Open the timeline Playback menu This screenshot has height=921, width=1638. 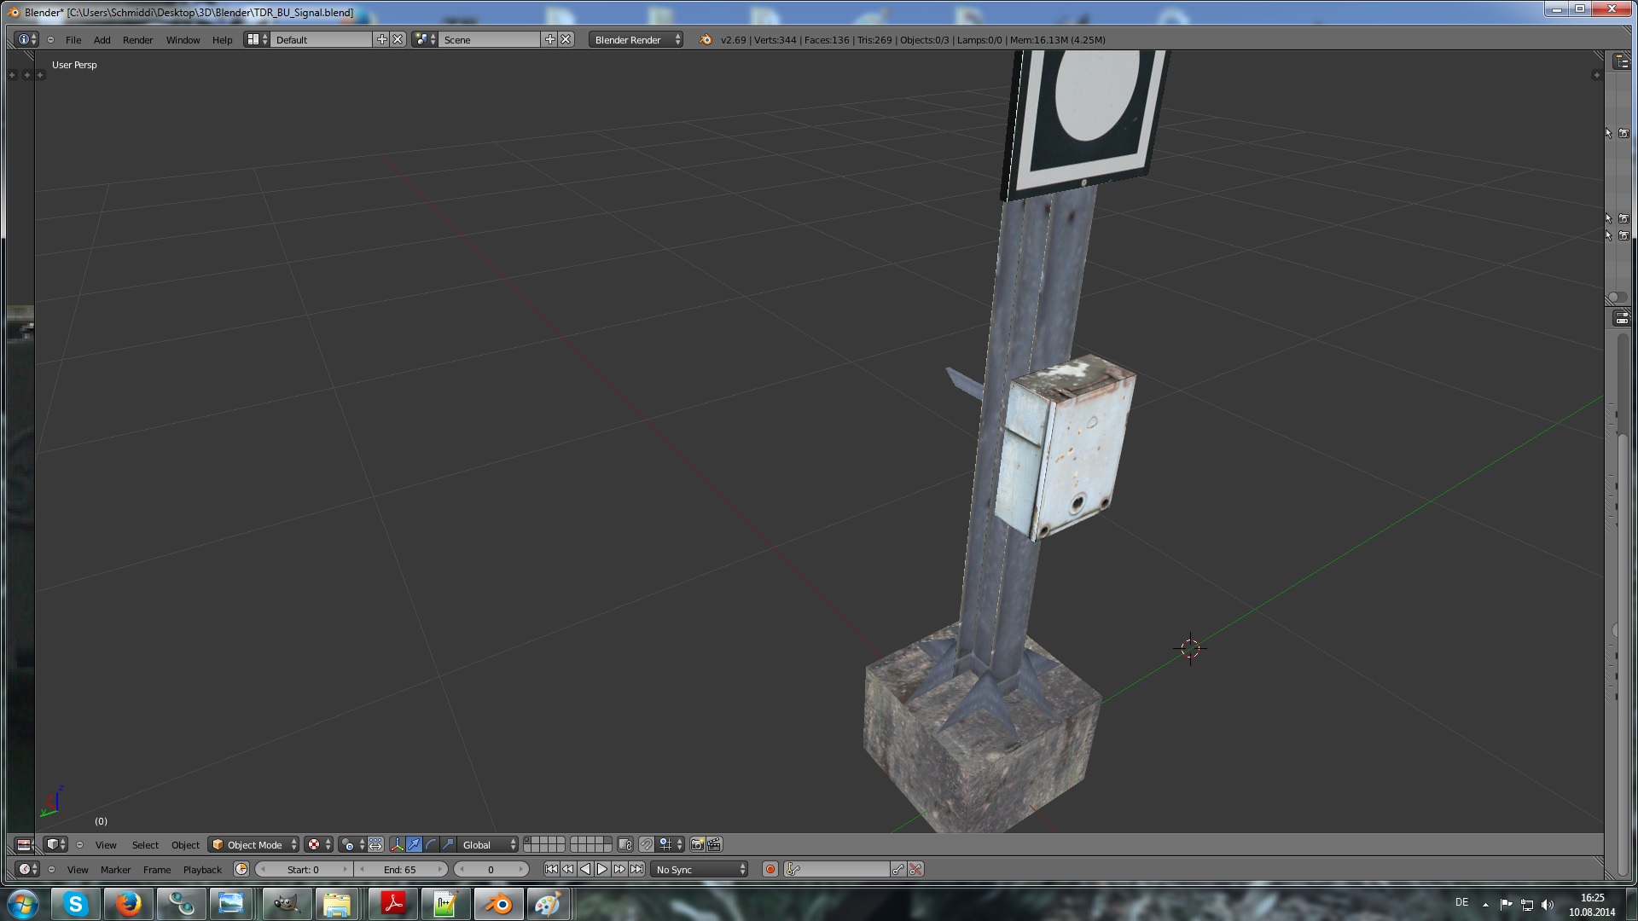tap(202, 869)
